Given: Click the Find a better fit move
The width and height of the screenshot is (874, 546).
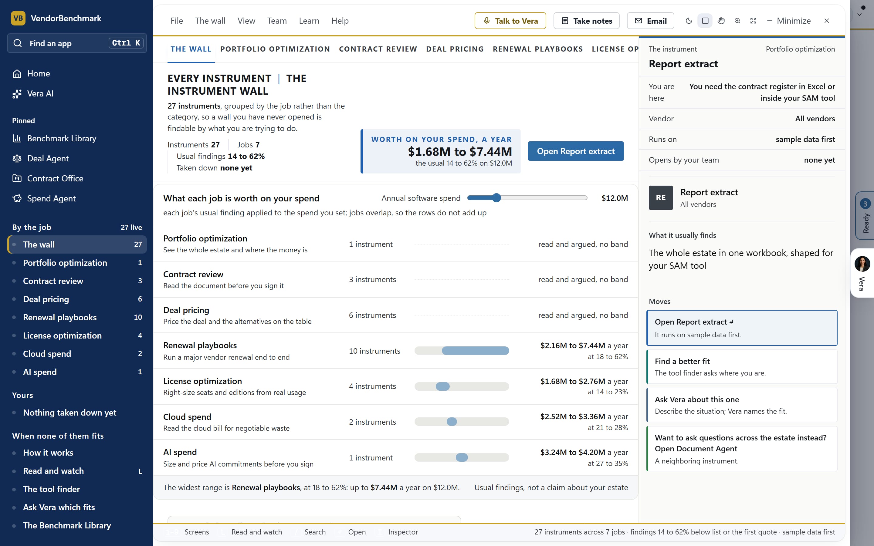Looking at the screenshot, I should [742, 366].
